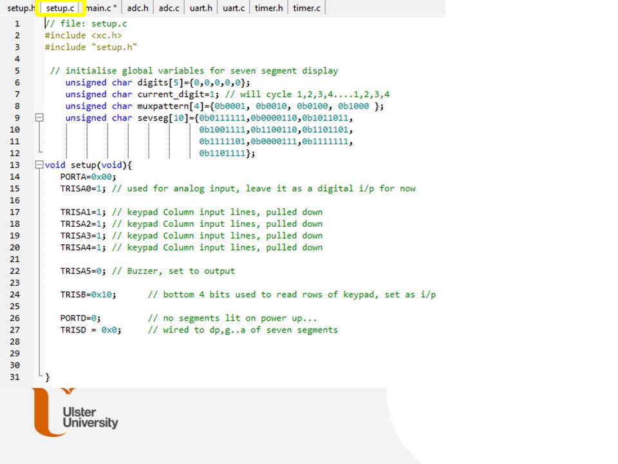Click line number 1 in gutter
Image resolution: width=618 pixels, height=464 pixels.
pyautogui.click(x=17, y=24)
